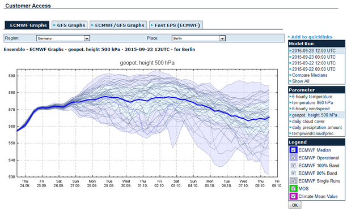Click the OK button below the legend

295,205
